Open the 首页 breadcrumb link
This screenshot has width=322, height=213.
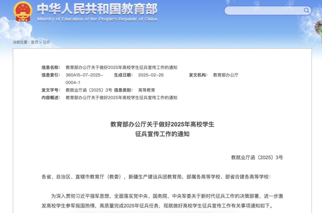tap(35, 42)
